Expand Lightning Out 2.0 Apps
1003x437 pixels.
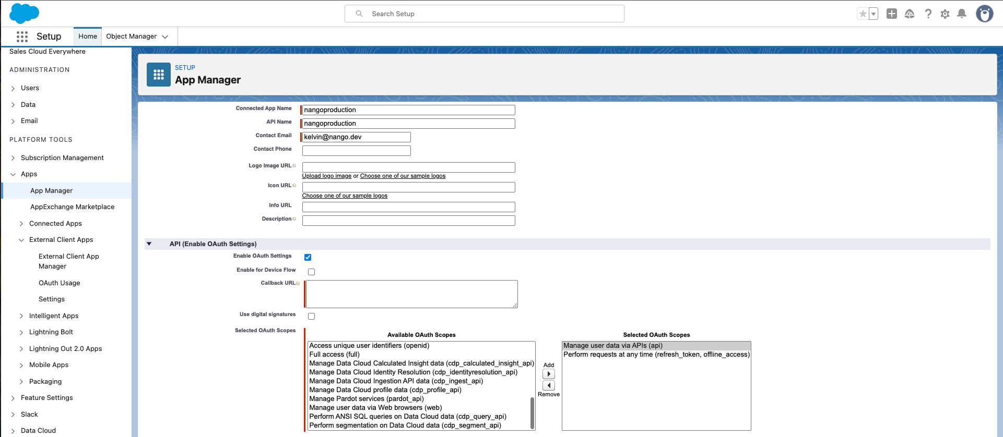click(x=21, y=349)
